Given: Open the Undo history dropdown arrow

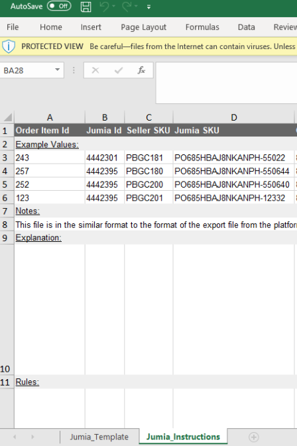Looking at the screenshot, I should [114, 6].
